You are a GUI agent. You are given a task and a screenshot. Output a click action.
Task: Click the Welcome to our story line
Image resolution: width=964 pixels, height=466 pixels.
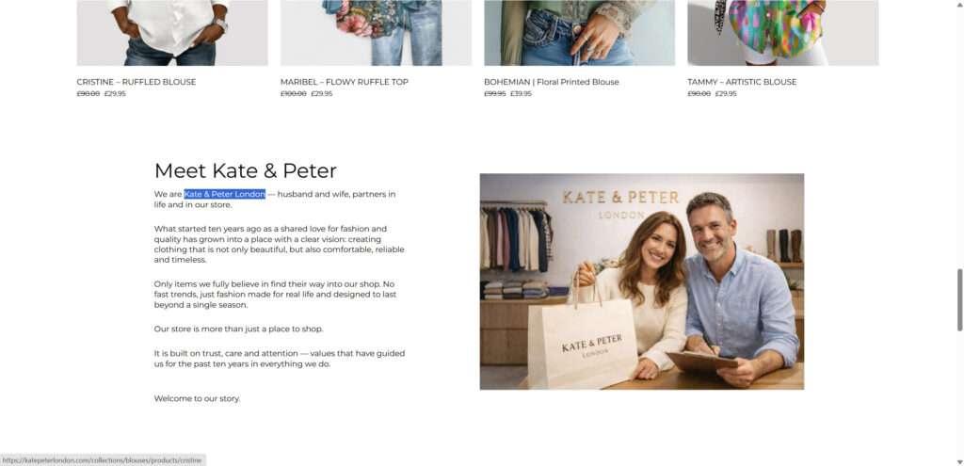[198, 398]
